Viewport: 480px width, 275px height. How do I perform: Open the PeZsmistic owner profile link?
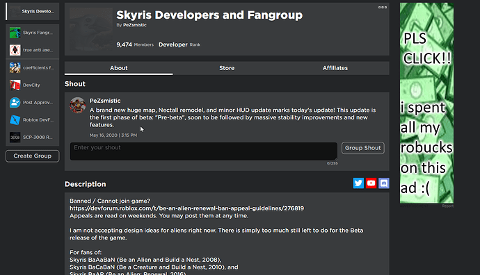coord(135,25)
